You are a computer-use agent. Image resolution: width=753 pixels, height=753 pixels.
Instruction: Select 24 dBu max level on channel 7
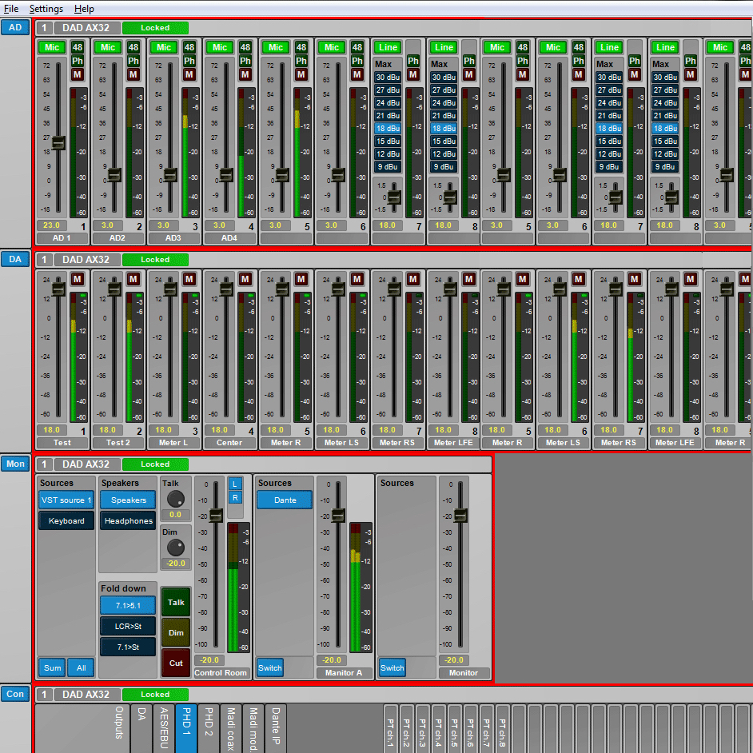(387, 103)
